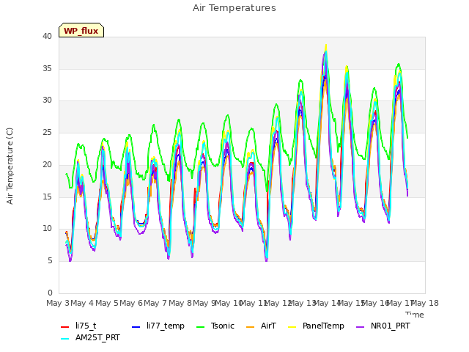
Task: Click the Time x-axis title
Action: coord(415,315)
